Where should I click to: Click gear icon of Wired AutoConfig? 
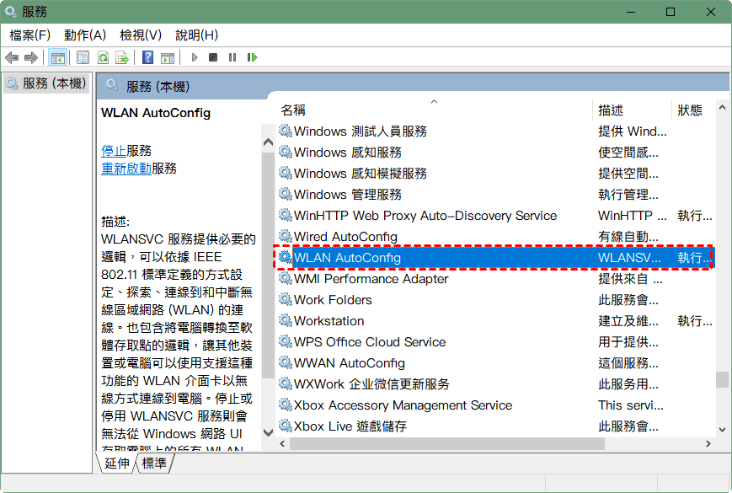[286, 236]
